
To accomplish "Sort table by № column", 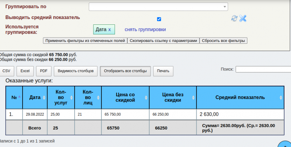I will click(x=15, y=97).
